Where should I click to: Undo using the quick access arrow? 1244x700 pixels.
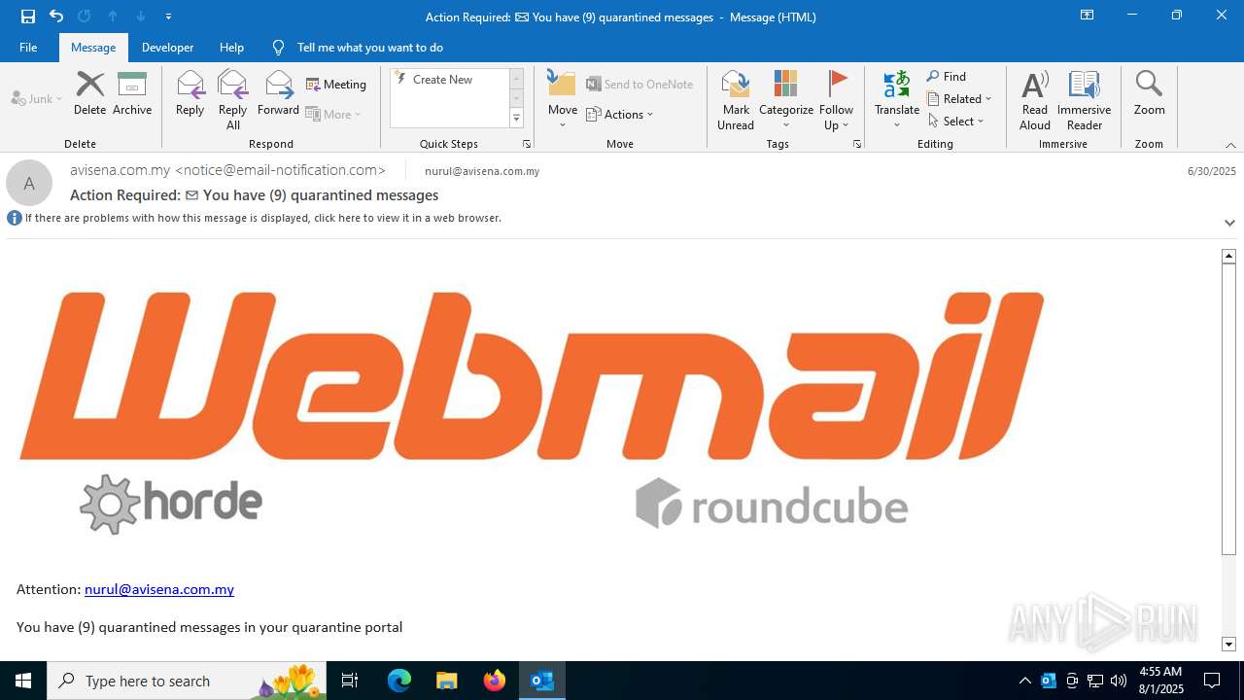(56, 17)
